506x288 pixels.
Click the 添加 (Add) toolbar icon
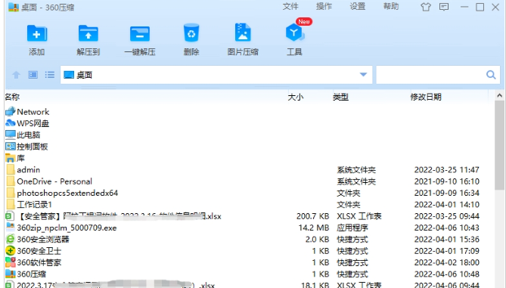click(x=37, y=33)
